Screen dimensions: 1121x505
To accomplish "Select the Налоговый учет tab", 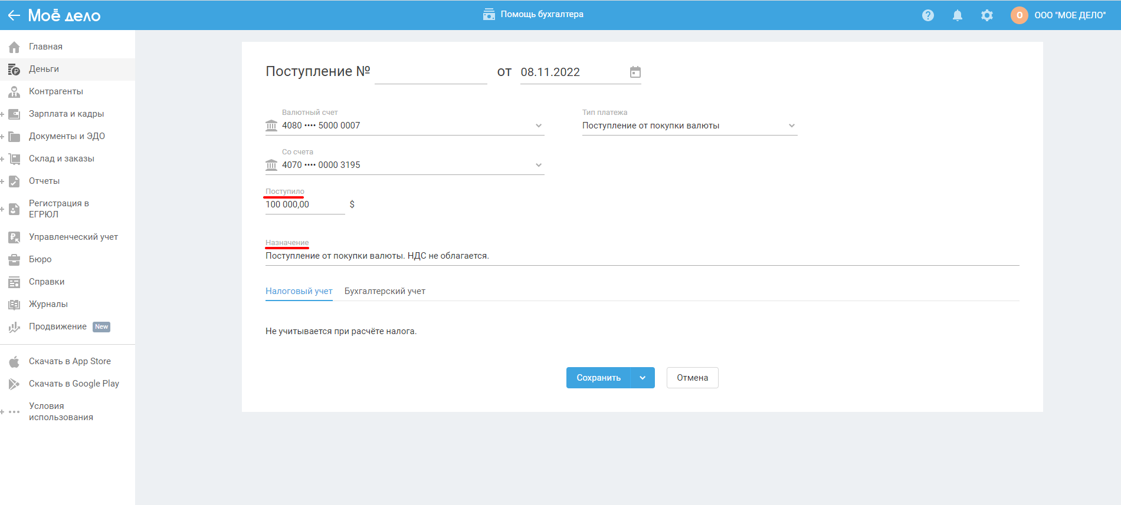I will click(x=299, y=291).
